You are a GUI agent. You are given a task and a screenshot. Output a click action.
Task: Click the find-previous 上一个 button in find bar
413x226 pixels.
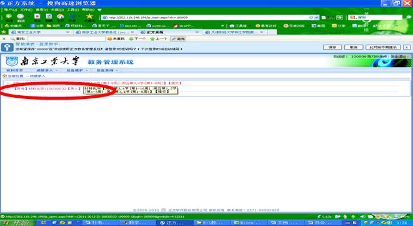click(x=158, y=39)
